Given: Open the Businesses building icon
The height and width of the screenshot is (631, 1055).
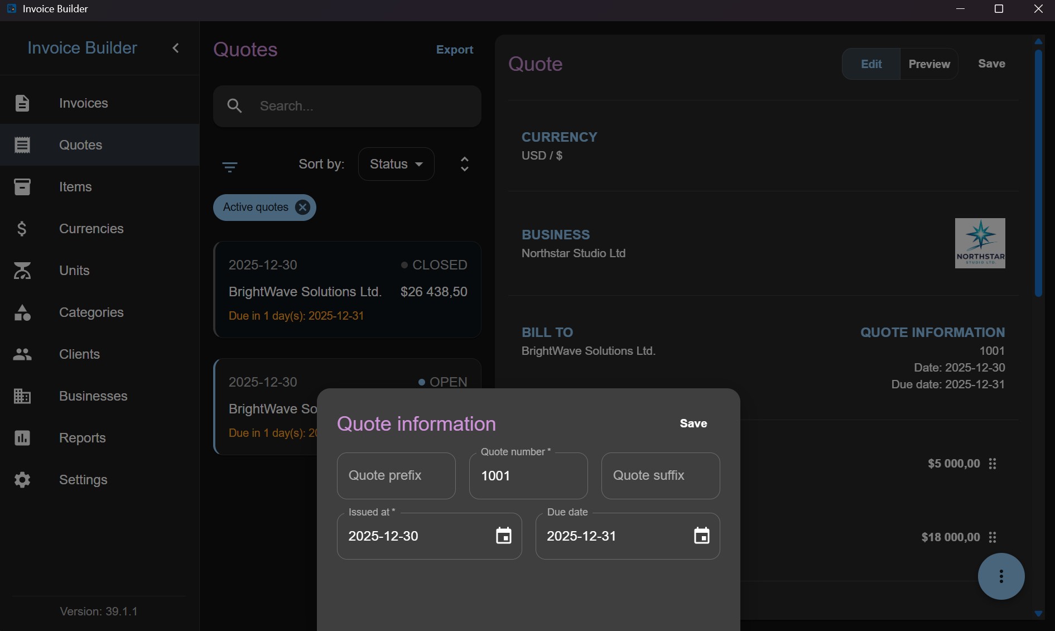Looking at the screenshot, I should 22,396.
